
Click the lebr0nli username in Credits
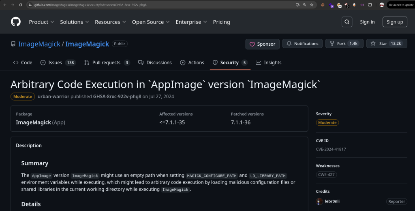coord(332,201)
